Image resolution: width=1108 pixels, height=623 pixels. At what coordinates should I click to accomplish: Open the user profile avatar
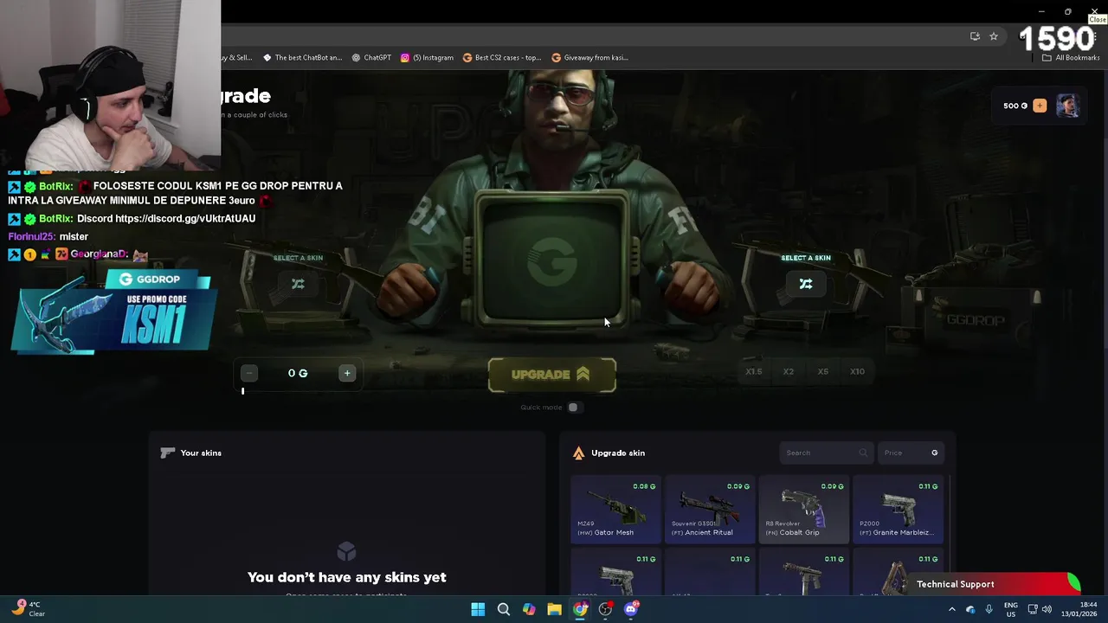[x=1068, y=106]
